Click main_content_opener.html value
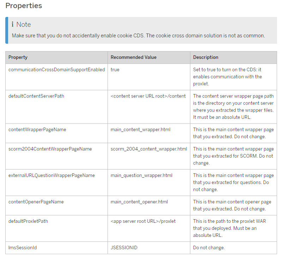The height and width of the screenshot is (257, 282). [139, 202]
